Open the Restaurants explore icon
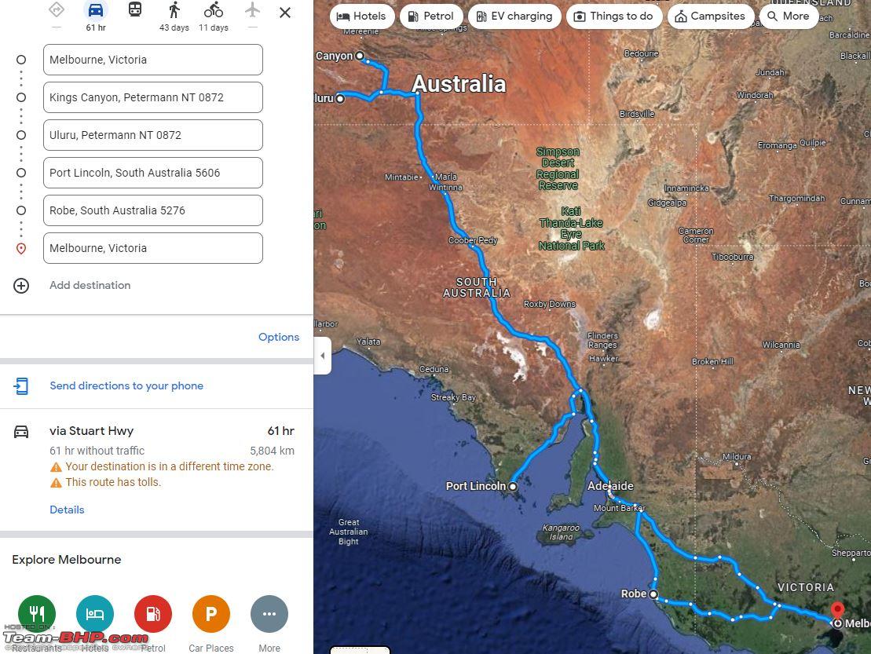 (x=37, y=614)
